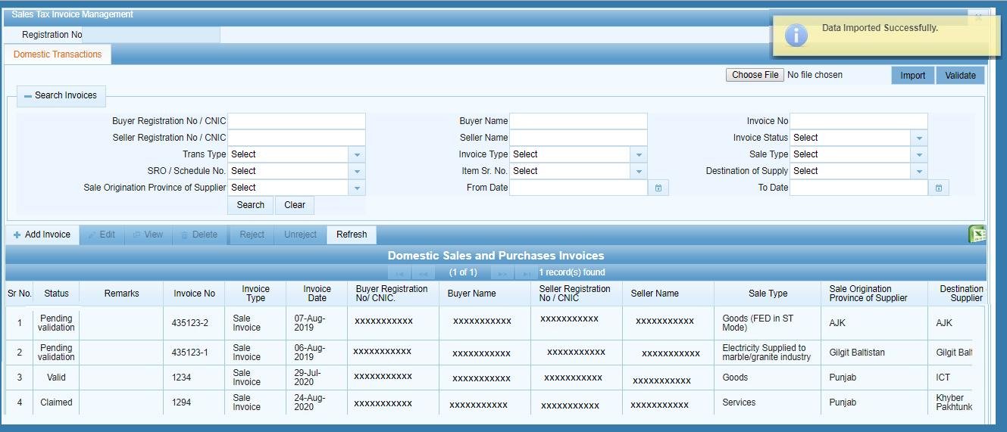Open the To Date calendar picker

point(939,188)
